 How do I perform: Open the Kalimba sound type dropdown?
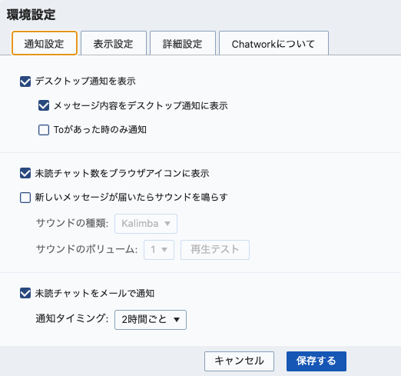[x=146, y=224]
